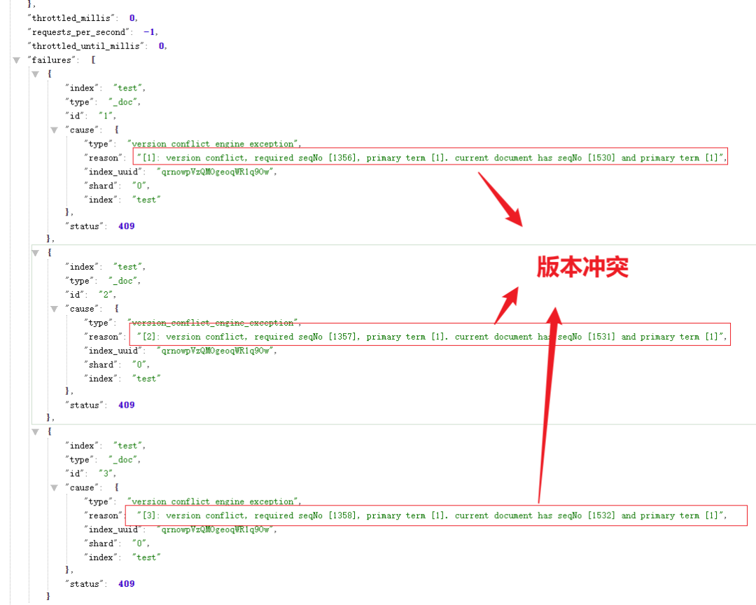Click reason text with required seqNo [1356]
This screenshot has height=605, width=756.
(x=430, y=158)
